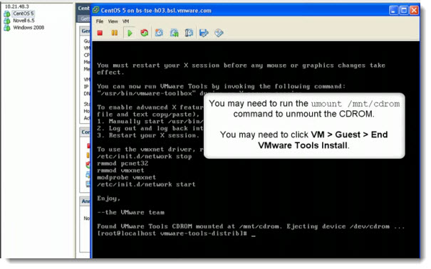Select the Windows 2008 virtual machine
The width and height of the screenshot is (431, 269).
(x=28, y=28)
